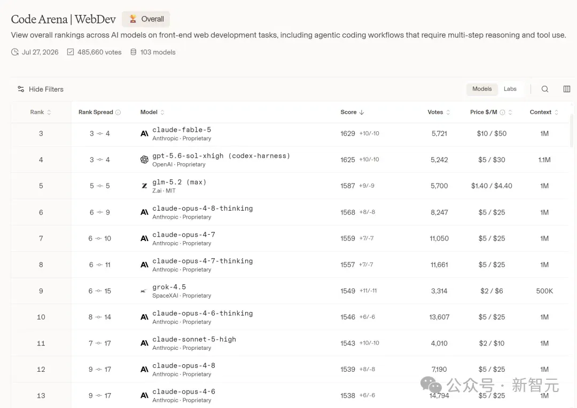
Task: Sort by the Votes column header
Action: point(439,112)
